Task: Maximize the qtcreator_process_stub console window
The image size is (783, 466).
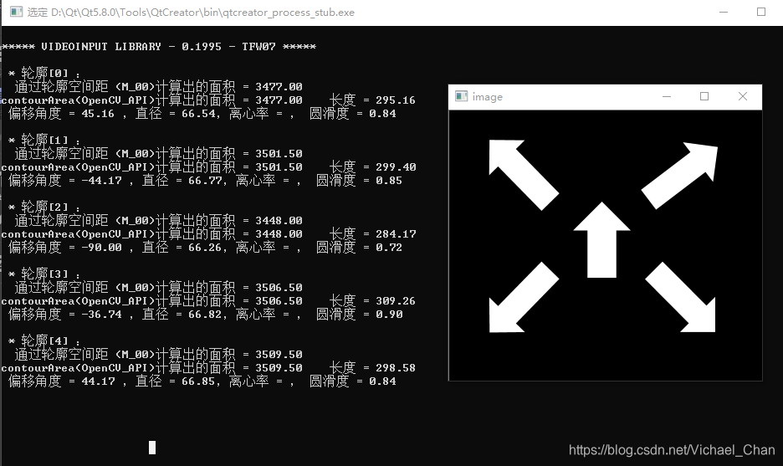Action: [x=761, y=12]
